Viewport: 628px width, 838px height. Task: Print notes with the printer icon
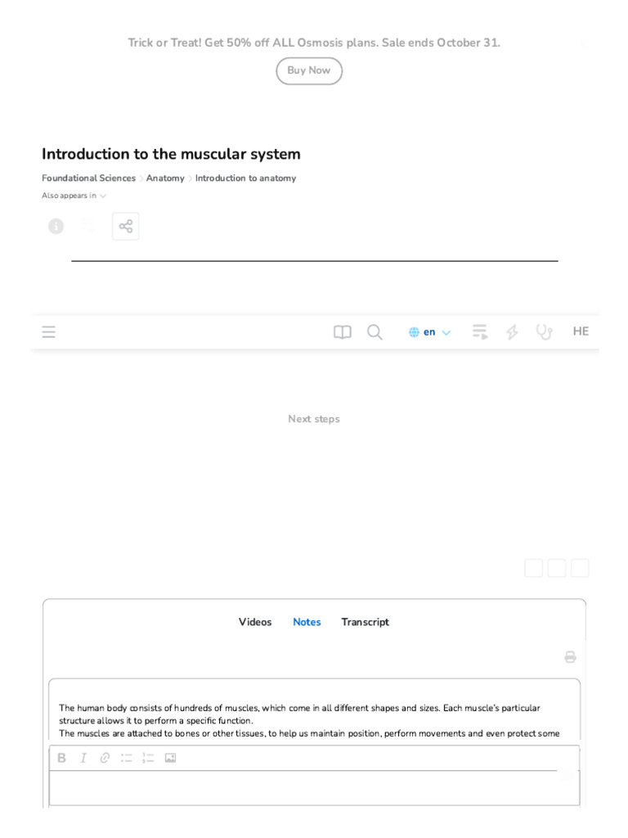(x=570, y=657)
